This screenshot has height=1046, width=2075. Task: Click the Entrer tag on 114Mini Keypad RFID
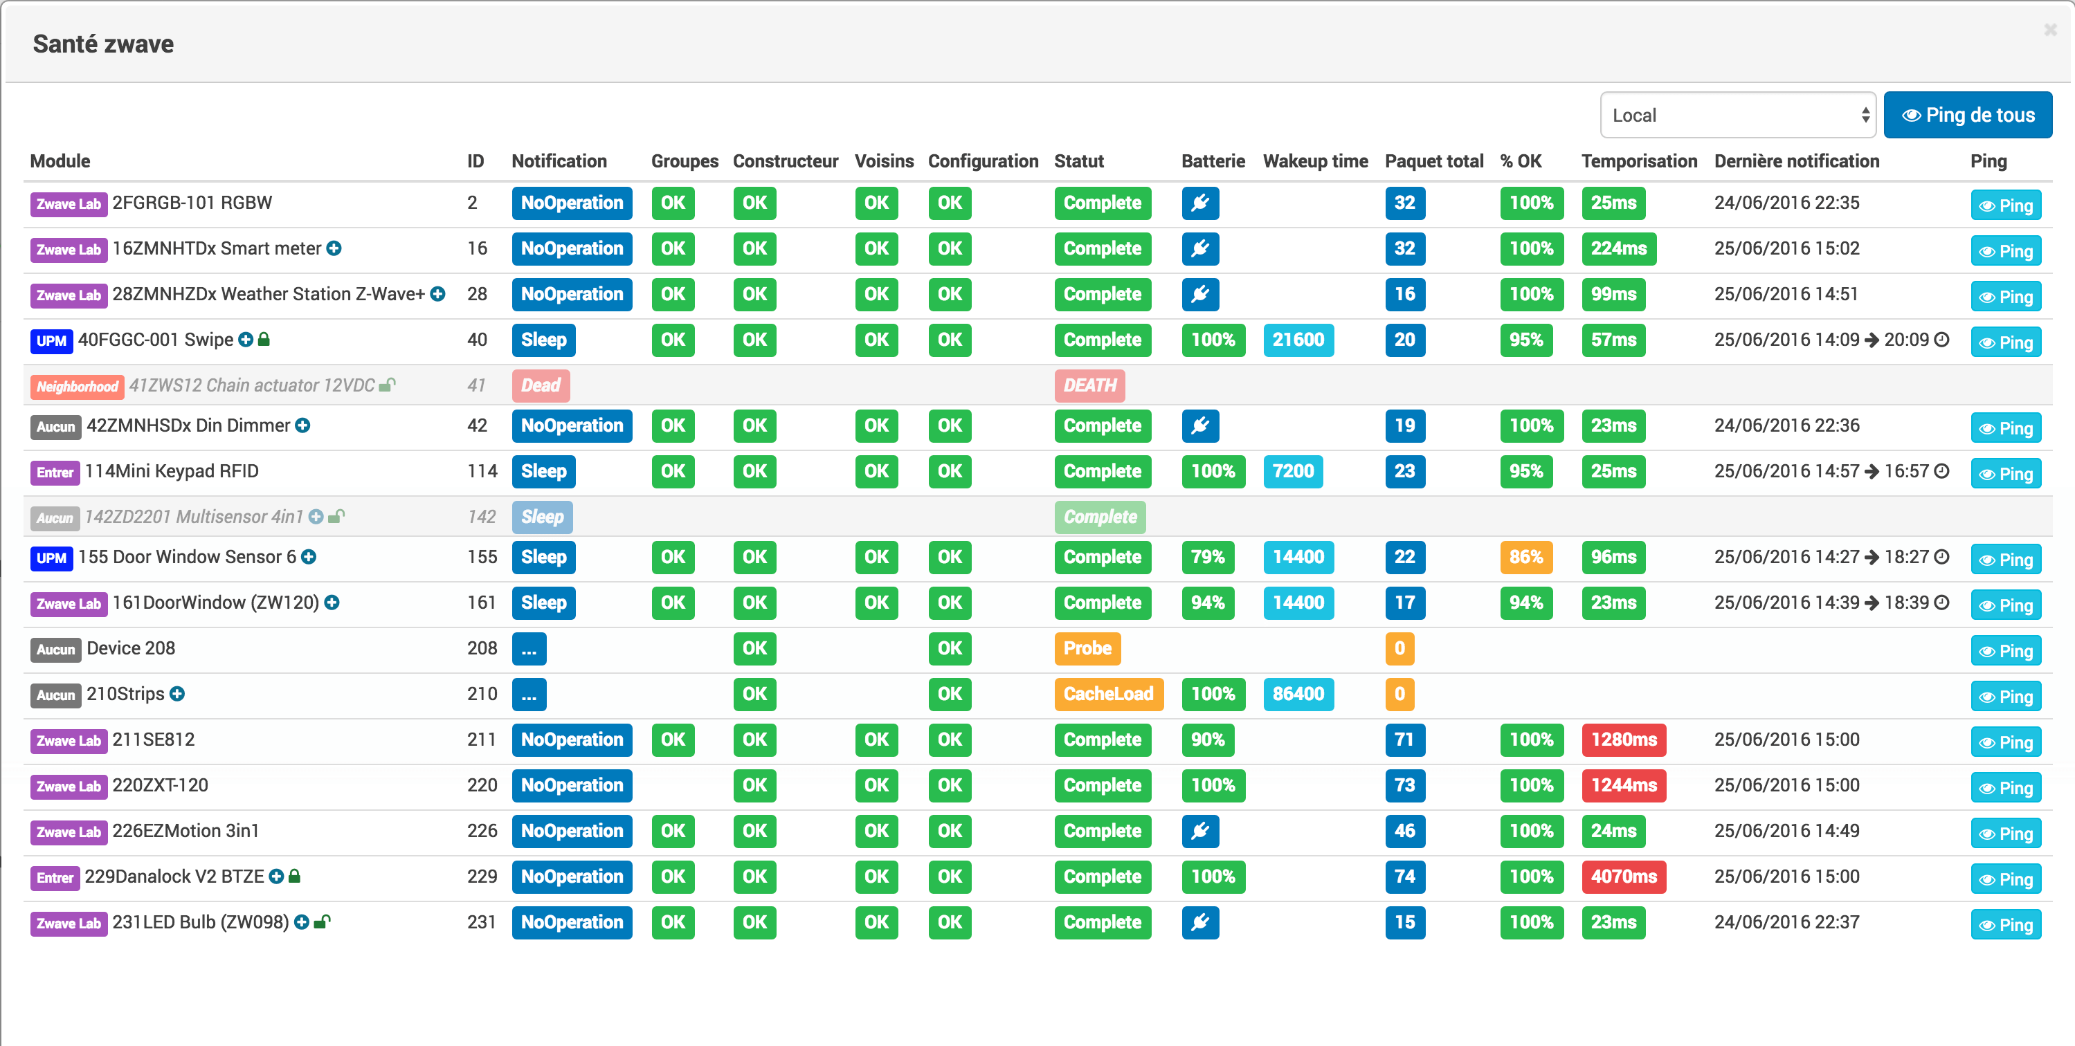pyautogui.click(x=54, y=472)
